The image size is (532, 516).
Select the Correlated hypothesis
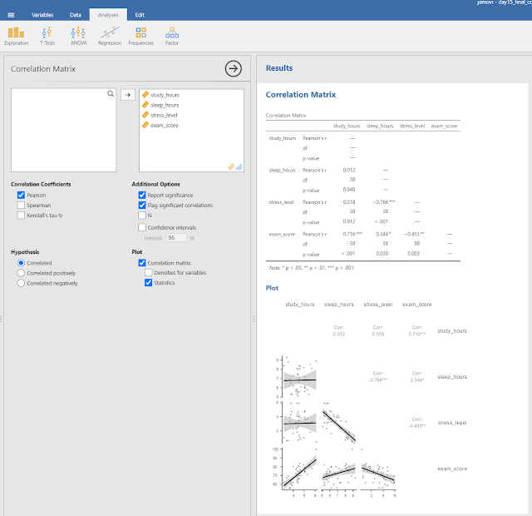pos(21,263)
